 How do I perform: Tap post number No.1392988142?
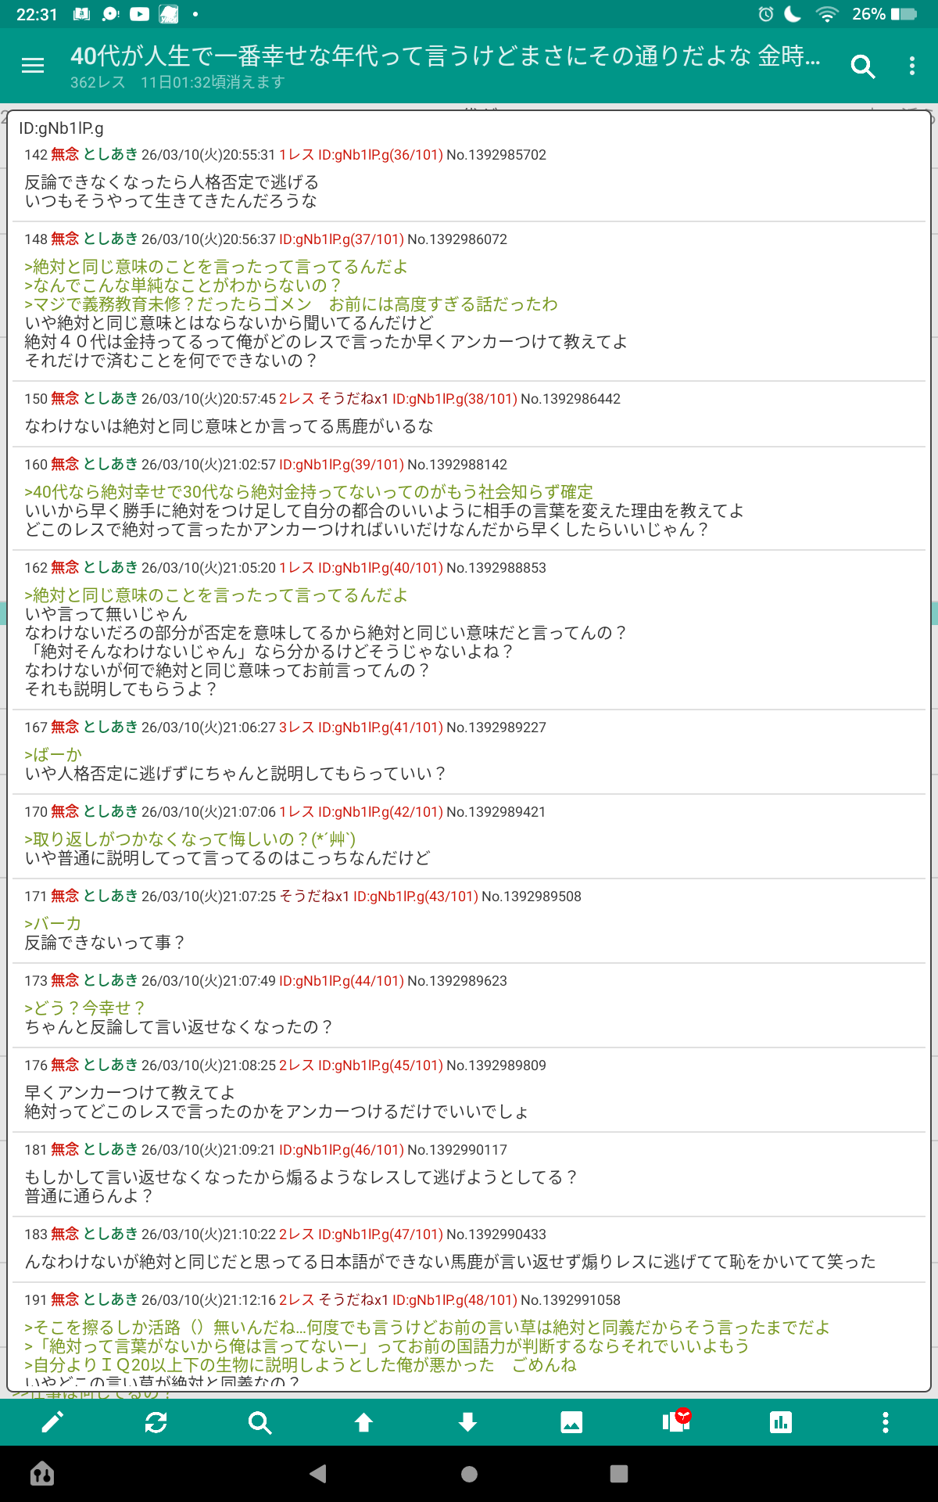coord(457,465)
